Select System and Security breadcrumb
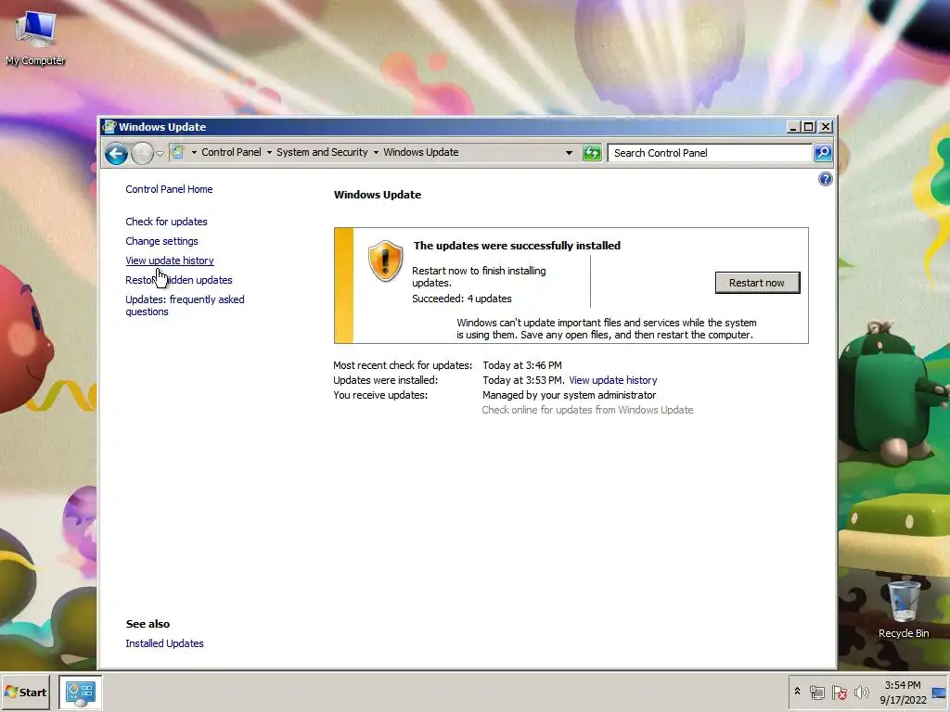950x712 pixels. coord(322,153)
